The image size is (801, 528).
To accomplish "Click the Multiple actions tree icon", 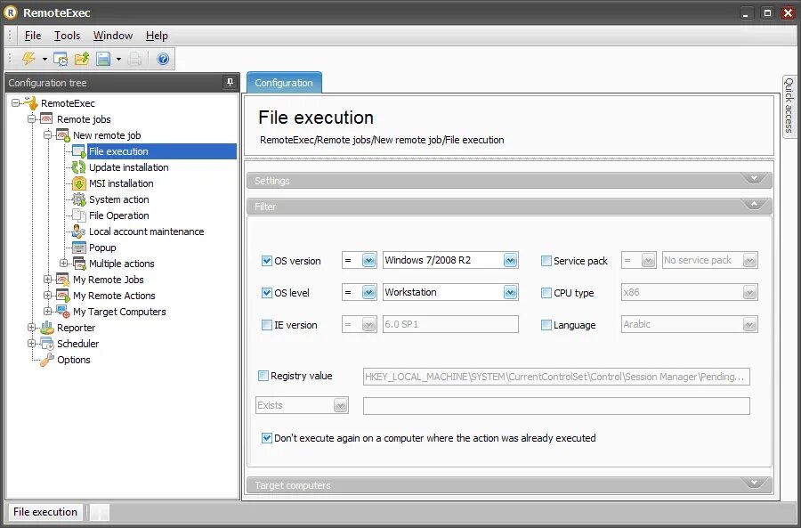I will (78, 264).
